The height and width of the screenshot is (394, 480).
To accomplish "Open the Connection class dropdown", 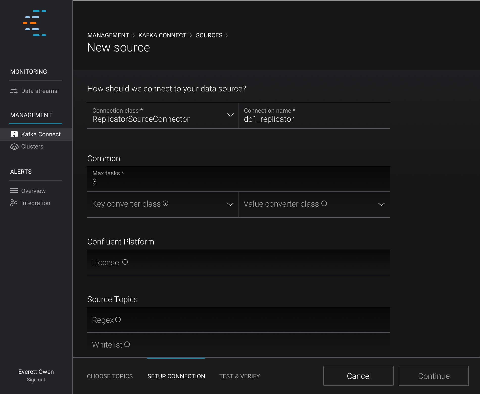I will pos(230,115).
